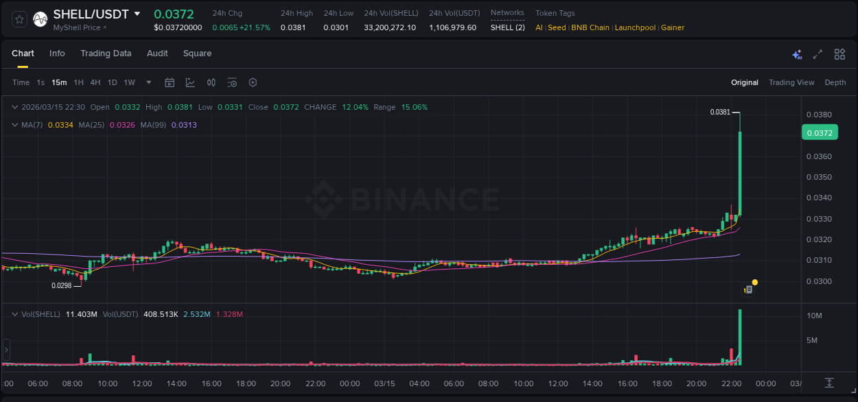This screenshot has width=858, height=402.
Task: Toggle the favorite star for SHELL/USDT
Action: coord(19,19)
